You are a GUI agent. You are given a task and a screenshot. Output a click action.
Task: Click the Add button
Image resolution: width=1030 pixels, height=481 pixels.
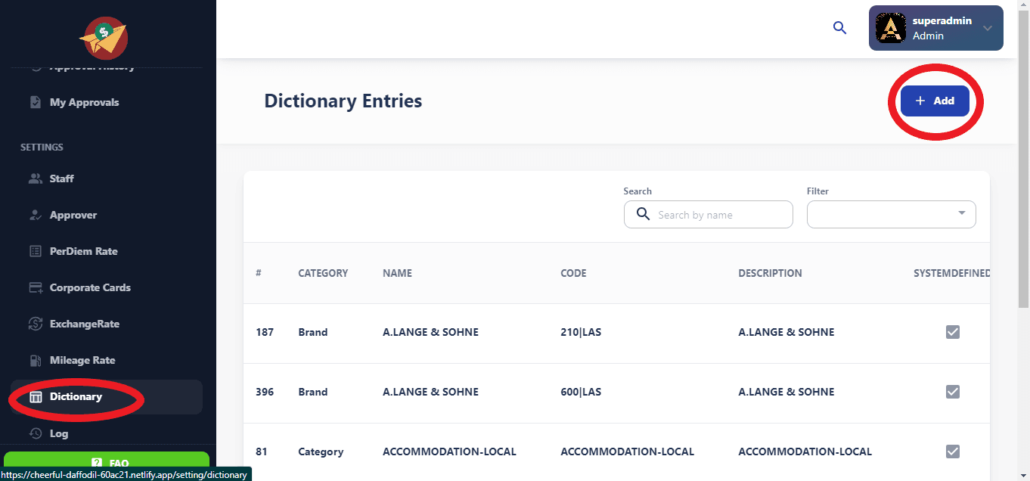[x=935, y=101]
